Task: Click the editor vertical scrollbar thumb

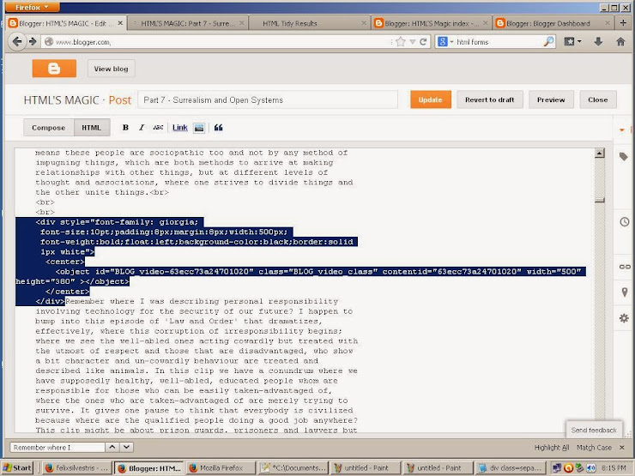Action: point(600,200)
